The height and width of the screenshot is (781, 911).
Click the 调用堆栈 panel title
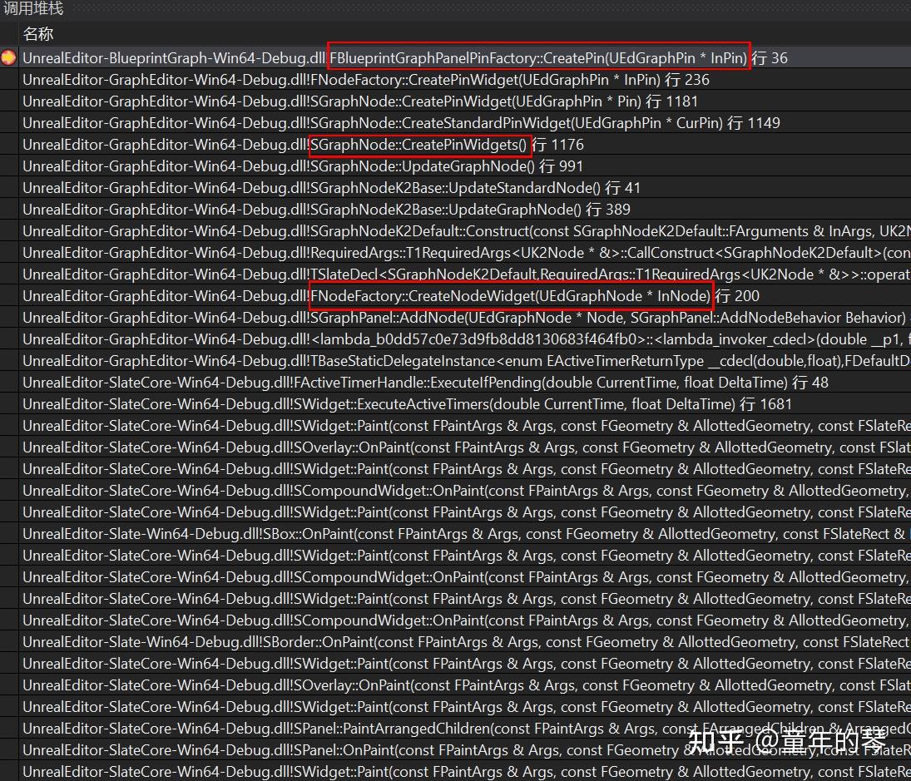[33, 9]
